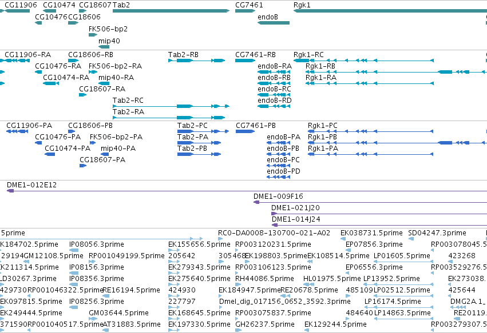Select the mip40-PA protein label
Screen dimensions: 487x333
[118, 149]
